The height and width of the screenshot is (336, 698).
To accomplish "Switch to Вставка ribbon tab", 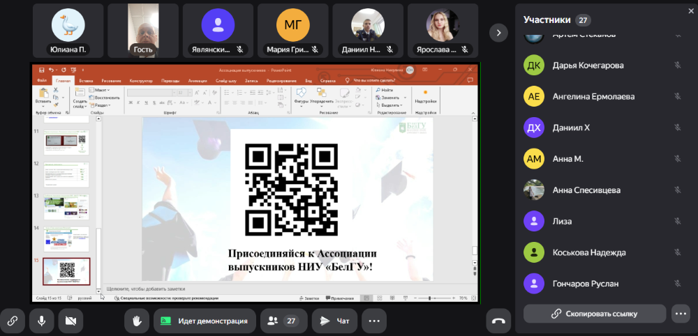I will [86, 81].
